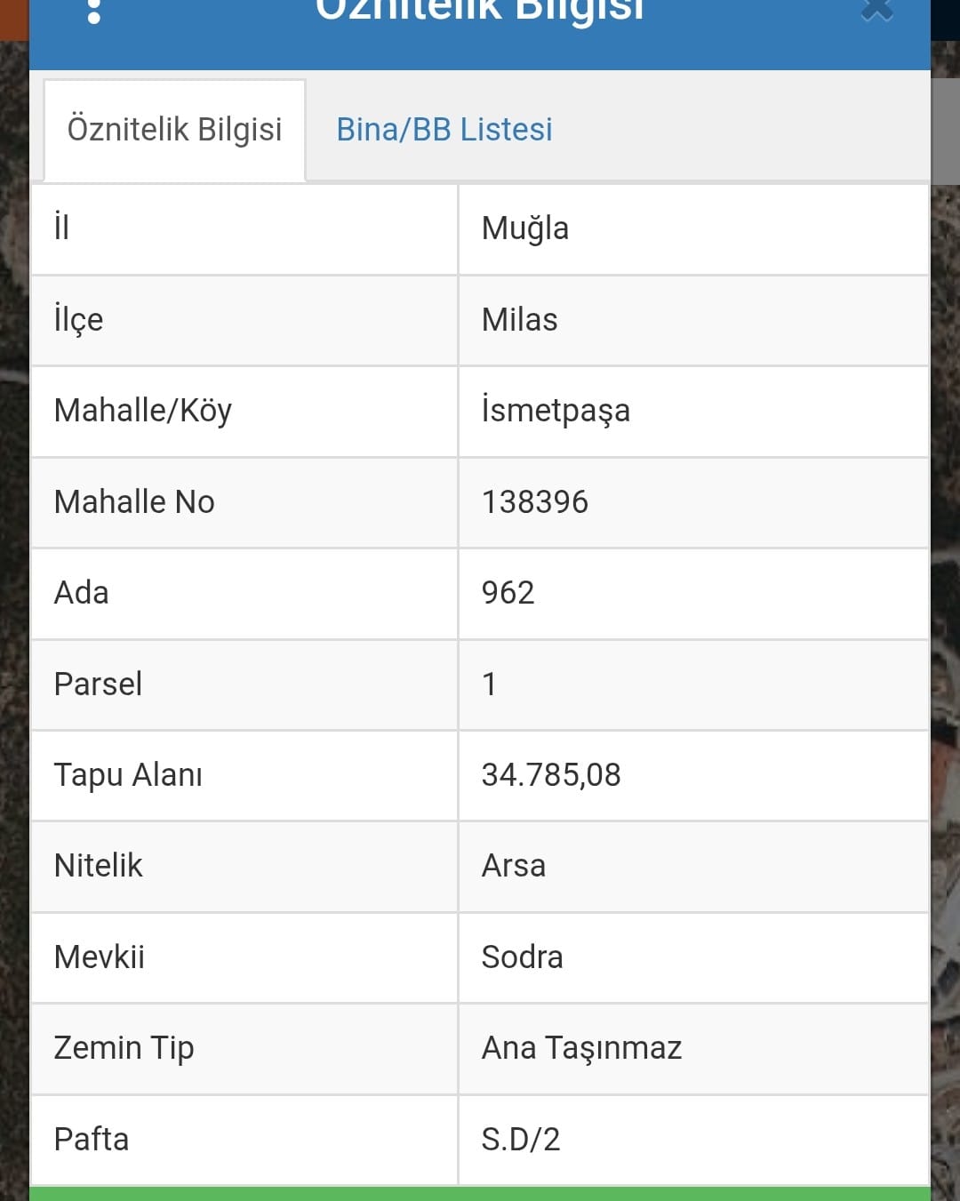The width and height of the screenshot is (960, 1201).
Task: Select the Öznitelik Bilgisi tab
Action: pos(175,130)
